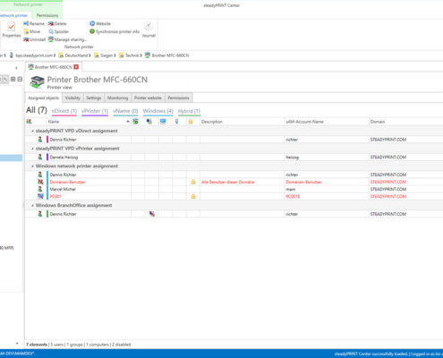The width and height of the screenshot is (443, 358).
Task: Collapse all tree nodes with minus icon
Action: 20,79
